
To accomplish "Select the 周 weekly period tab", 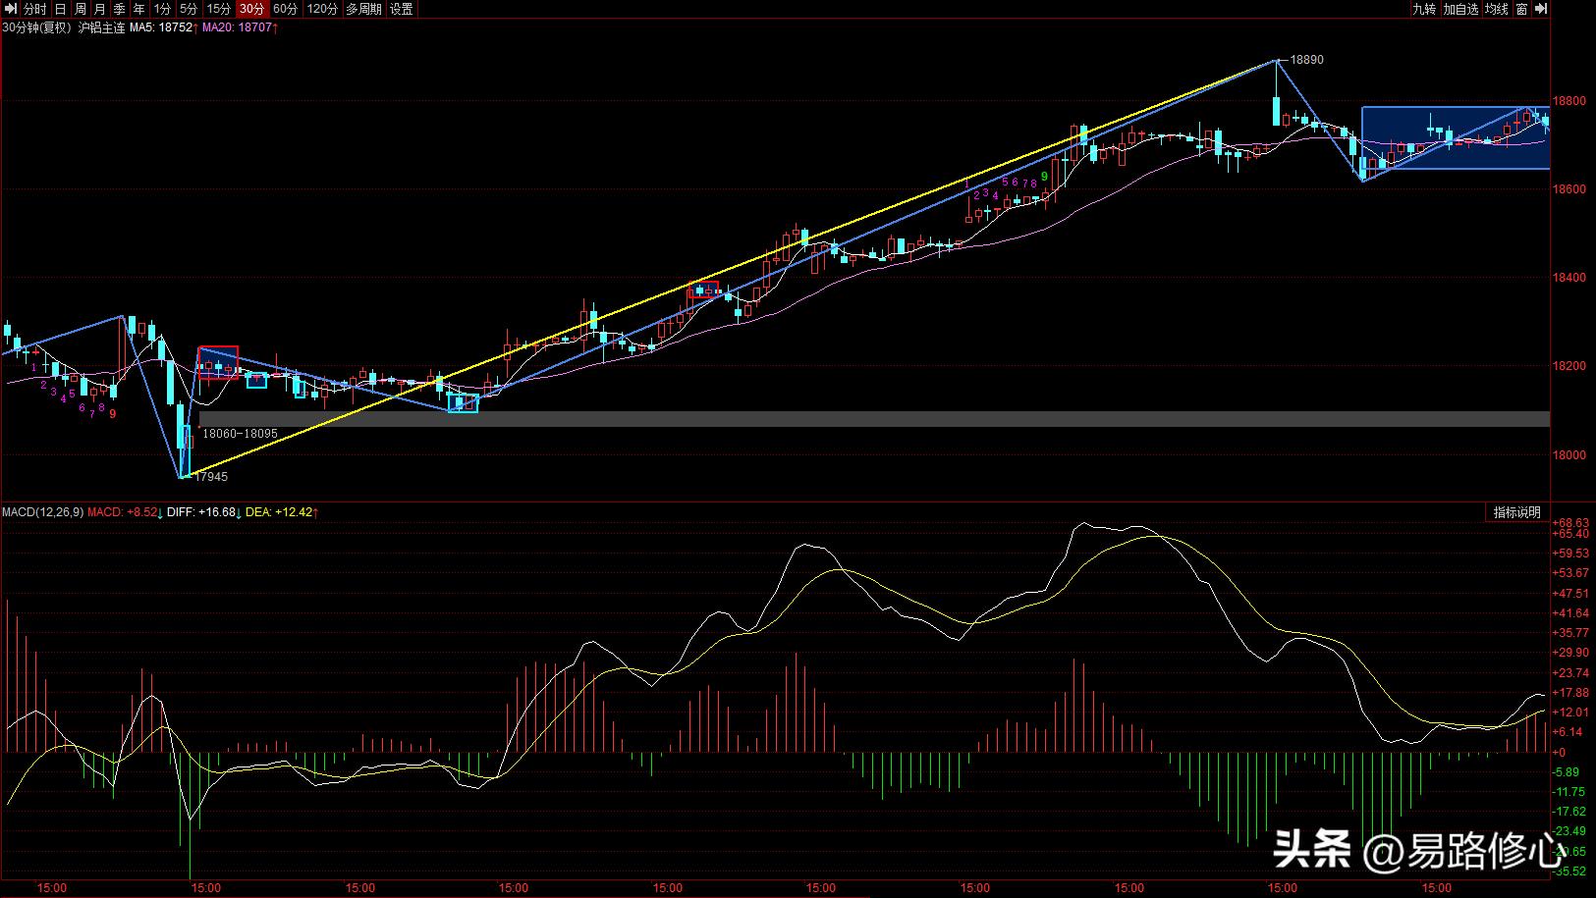I will point(81,9).
